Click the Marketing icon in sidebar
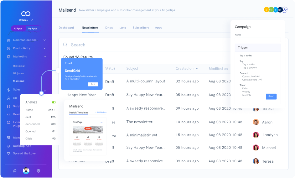 click(8, 57)
